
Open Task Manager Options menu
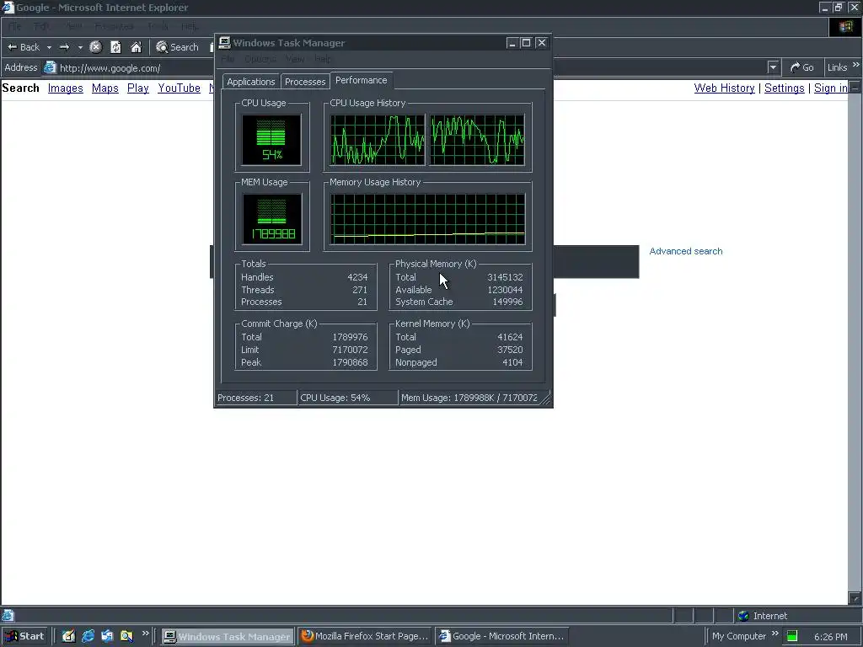pyautogui.click(x=260, y=59)
